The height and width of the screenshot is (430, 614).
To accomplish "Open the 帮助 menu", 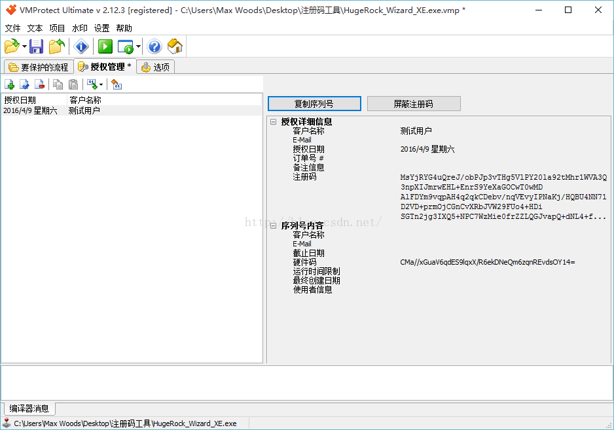I will 124,28.
